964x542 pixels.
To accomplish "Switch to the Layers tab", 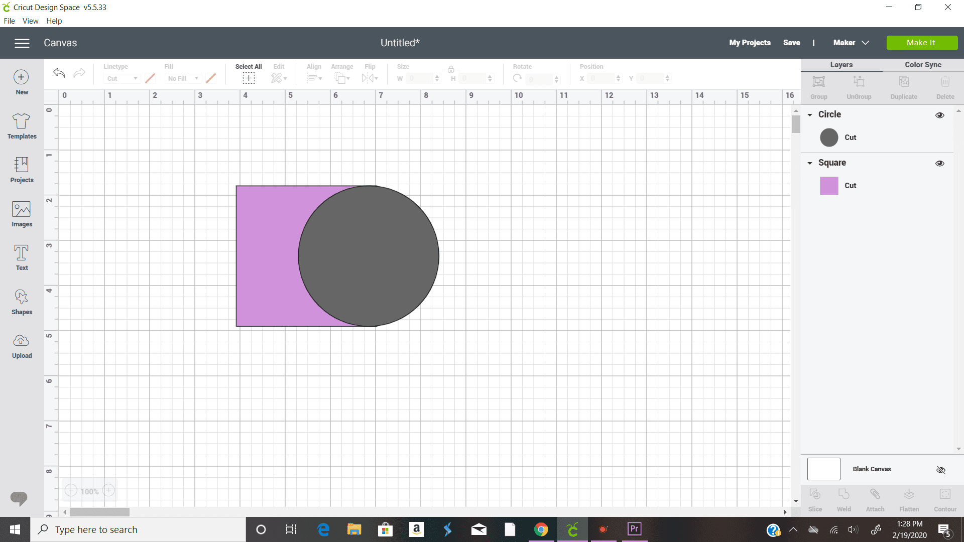I will tap(841, 65).
